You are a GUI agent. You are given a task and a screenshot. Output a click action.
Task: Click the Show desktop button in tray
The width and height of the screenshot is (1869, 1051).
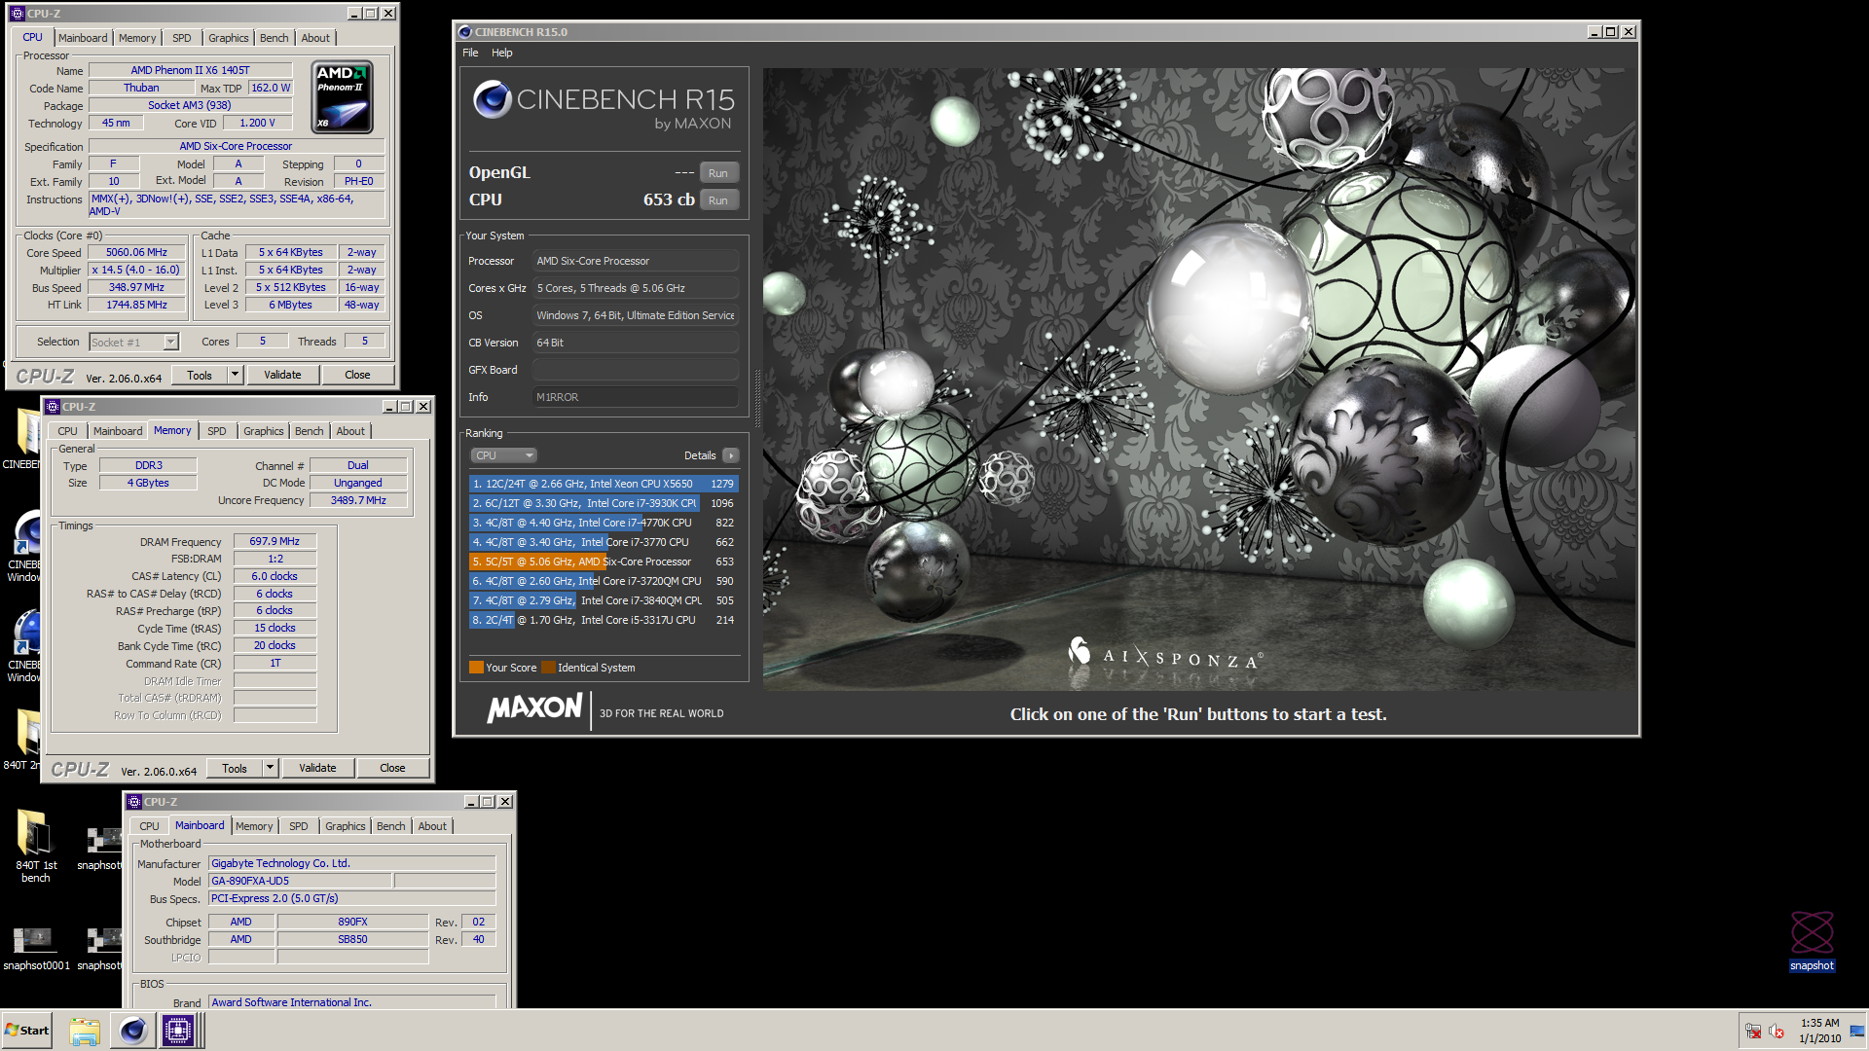(x=1858, y=1032)
